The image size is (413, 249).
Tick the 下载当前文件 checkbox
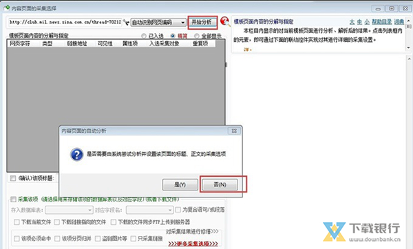tap(17, 222)
